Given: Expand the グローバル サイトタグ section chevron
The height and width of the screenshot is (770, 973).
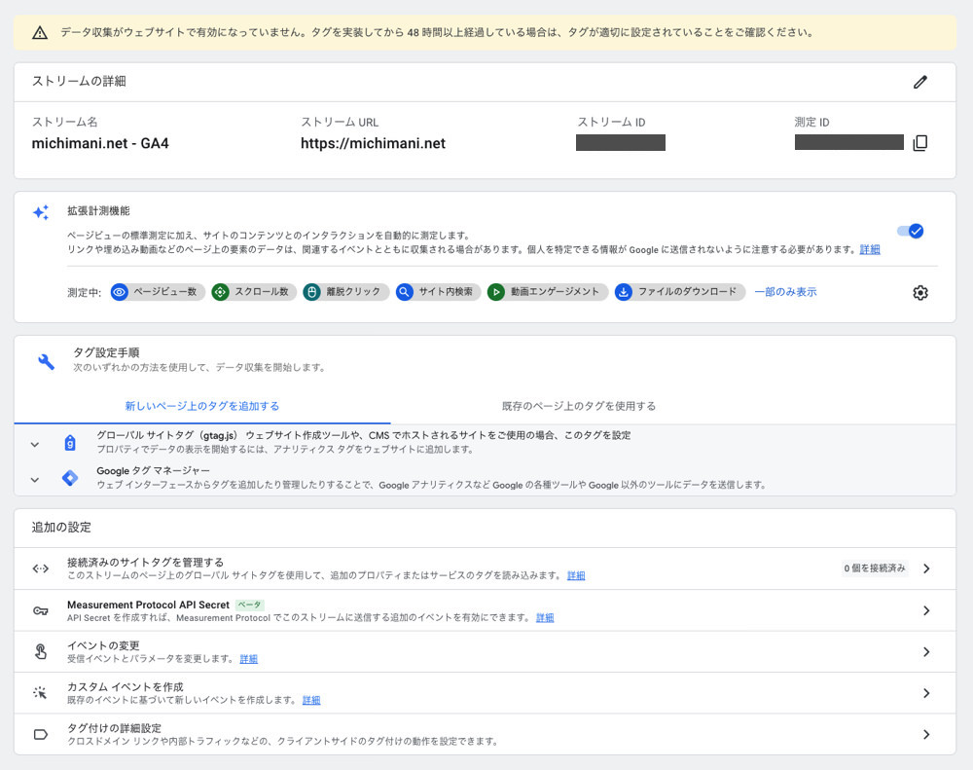Looking at the screenshot, I should click(x=35, y=442).
